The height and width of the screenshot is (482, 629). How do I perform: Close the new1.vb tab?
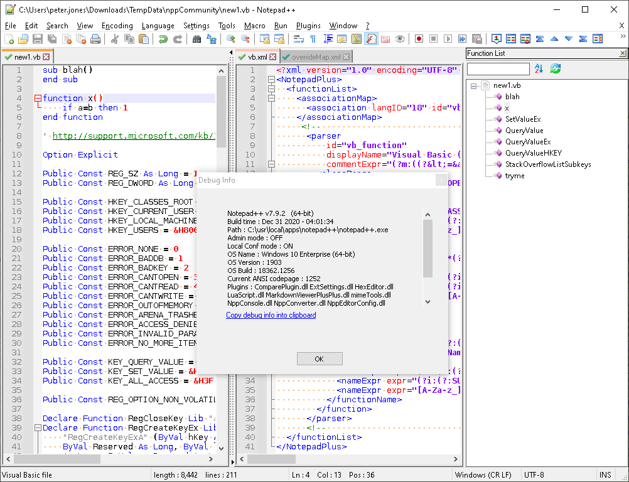pos(46,57)
